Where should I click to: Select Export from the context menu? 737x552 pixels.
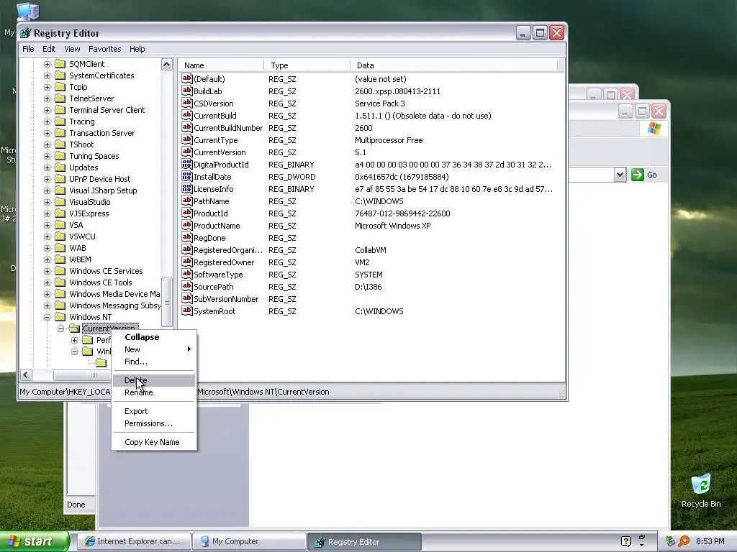(154, 411)
